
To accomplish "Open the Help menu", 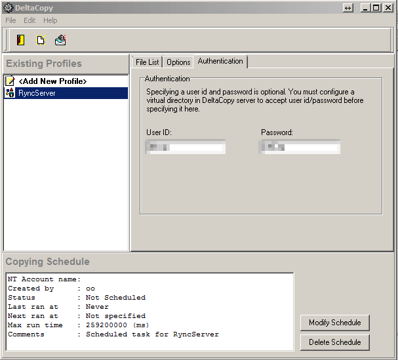I will 50,20.
